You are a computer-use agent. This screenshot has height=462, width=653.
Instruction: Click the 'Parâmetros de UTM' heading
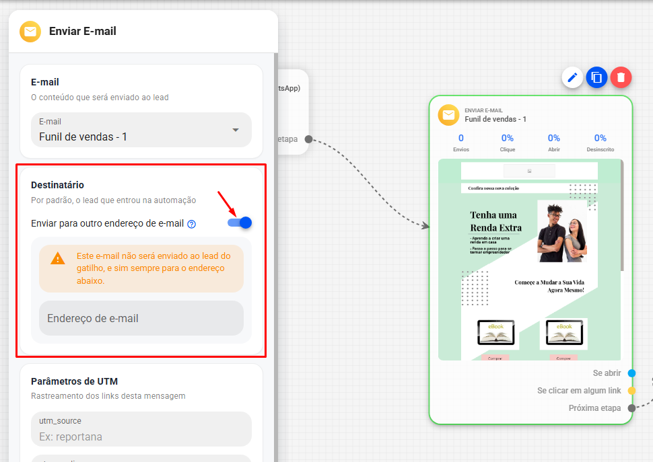click(x=75, y=381)
